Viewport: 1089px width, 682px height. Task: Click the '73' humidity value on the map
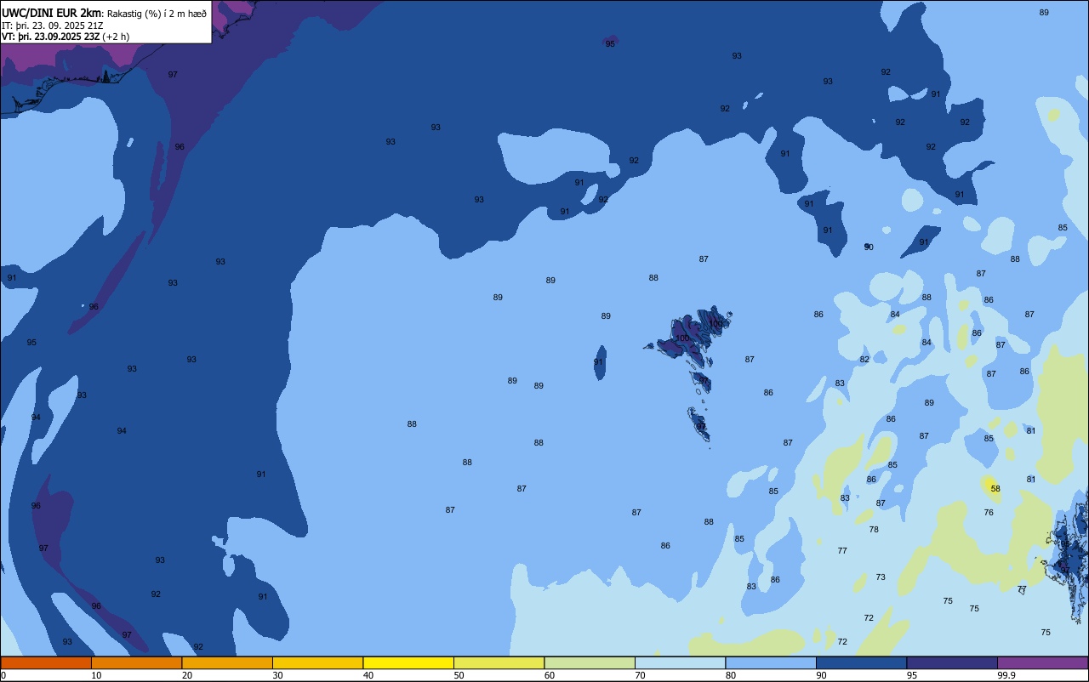point(881,577)
